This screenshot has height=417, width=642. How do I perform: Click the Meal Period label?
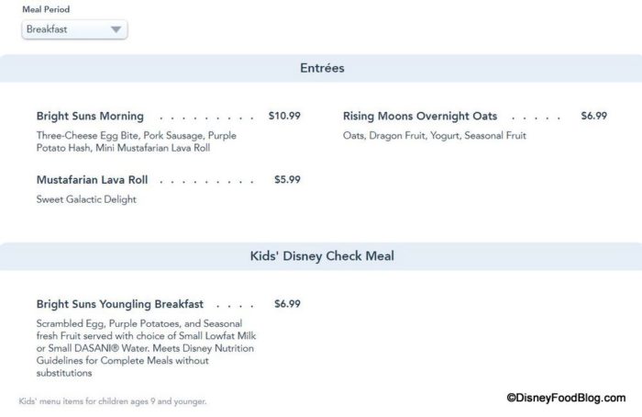click(x=46, y=10)
